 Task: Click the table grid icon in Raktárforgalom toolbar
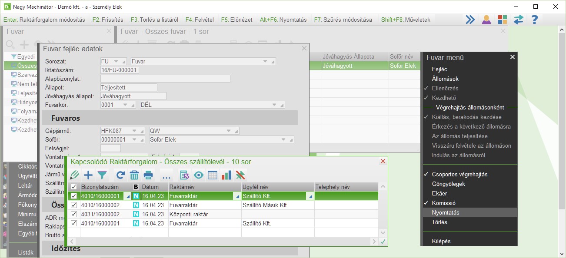[213, 175]
